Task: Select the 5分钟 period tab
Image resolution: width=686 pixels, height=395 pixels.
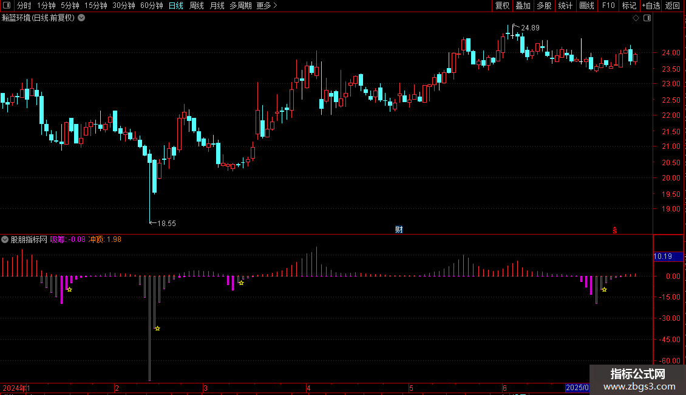Action: point(70,5)
